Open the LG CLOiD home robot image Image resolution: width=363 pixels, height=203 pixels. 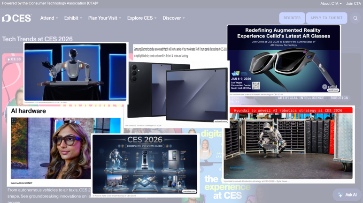pyautogui.click(x=76, y=72)
